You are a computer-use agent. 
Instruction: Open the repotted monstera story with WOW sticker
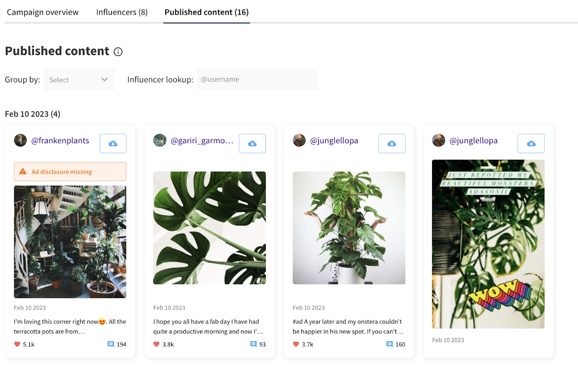488,244
